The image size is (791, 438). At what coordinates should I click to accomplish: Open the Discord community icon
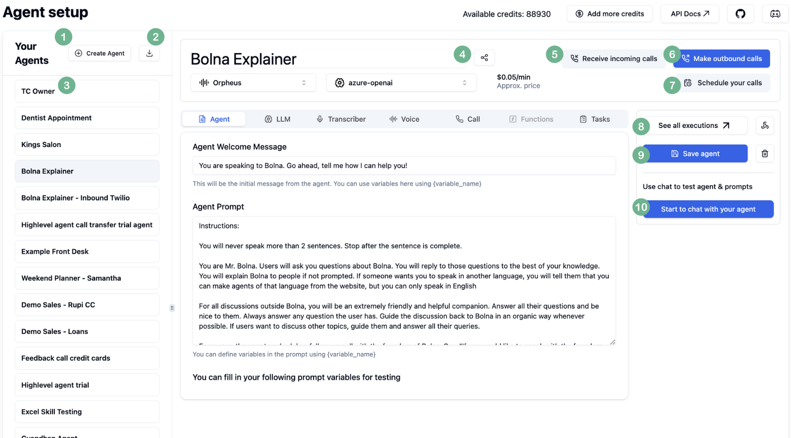click(775, 13)
